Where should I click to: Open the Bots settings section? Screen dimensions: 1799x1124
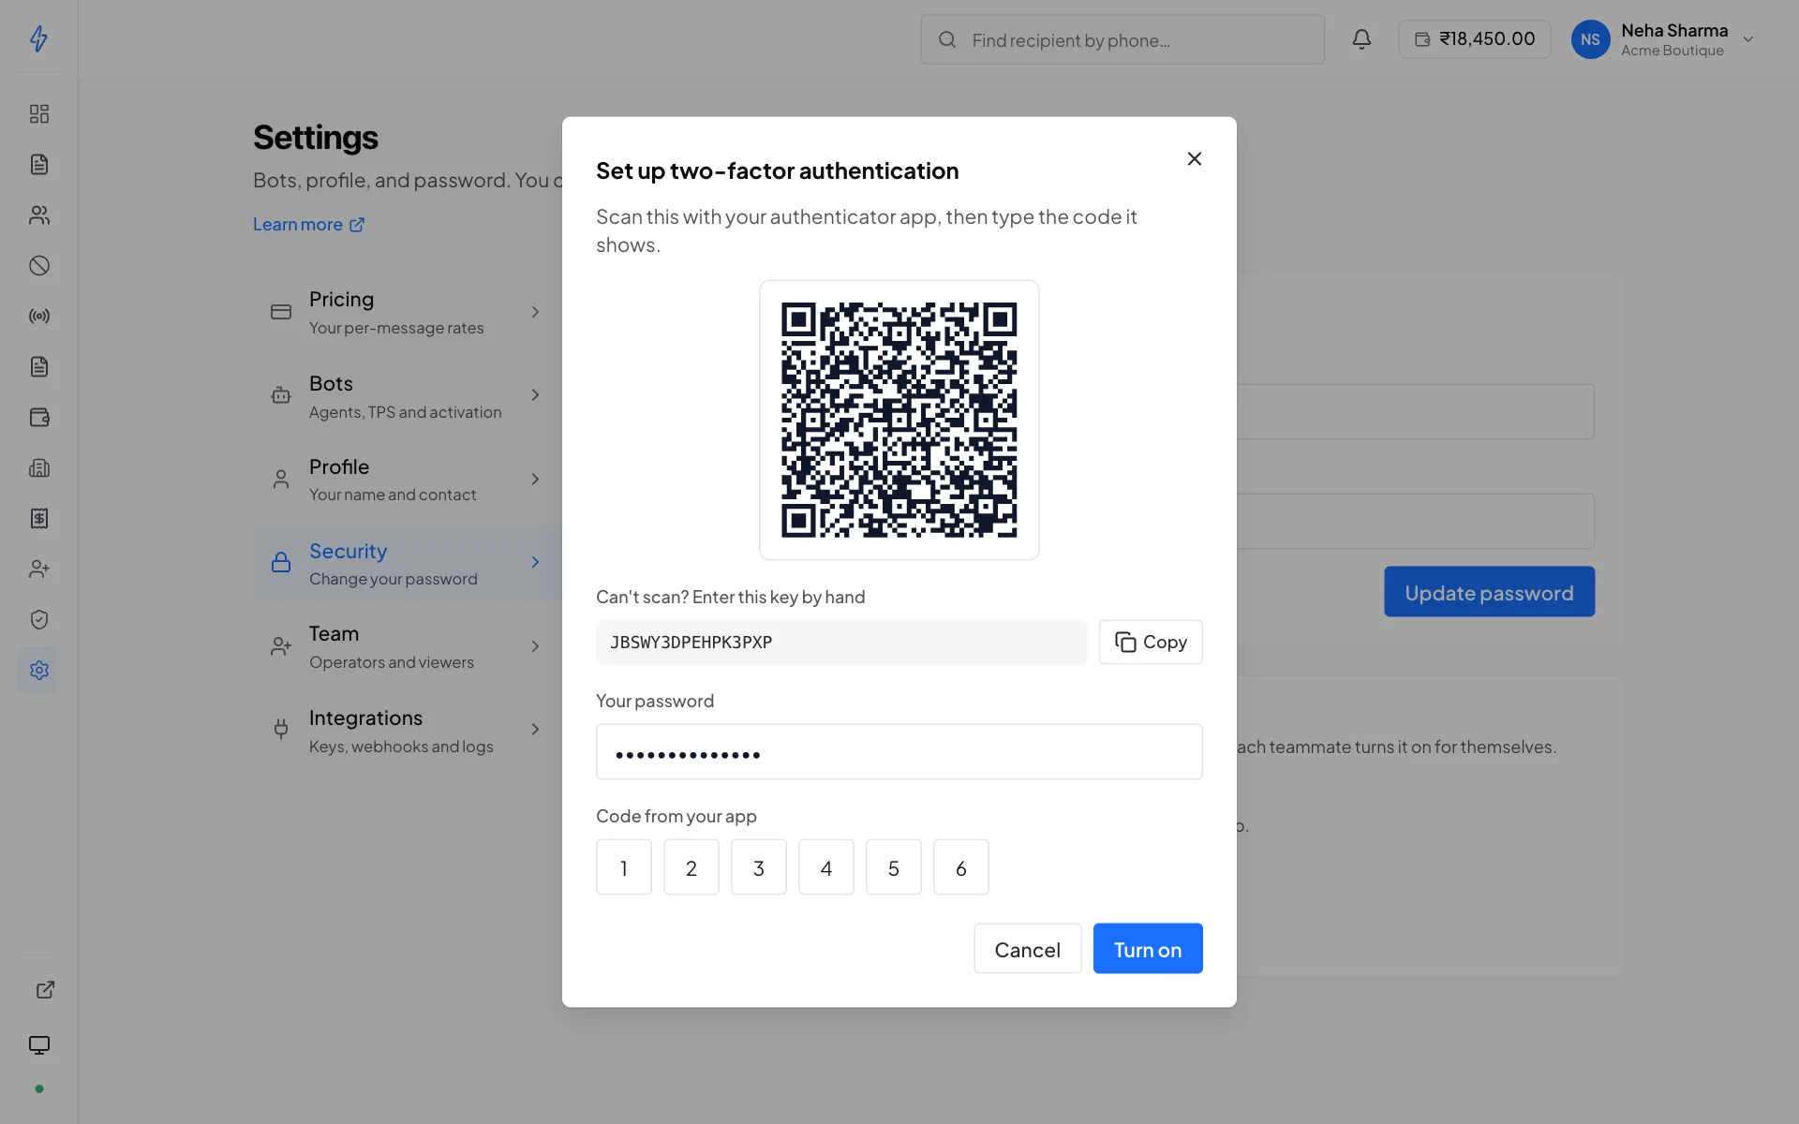(408, 395)
